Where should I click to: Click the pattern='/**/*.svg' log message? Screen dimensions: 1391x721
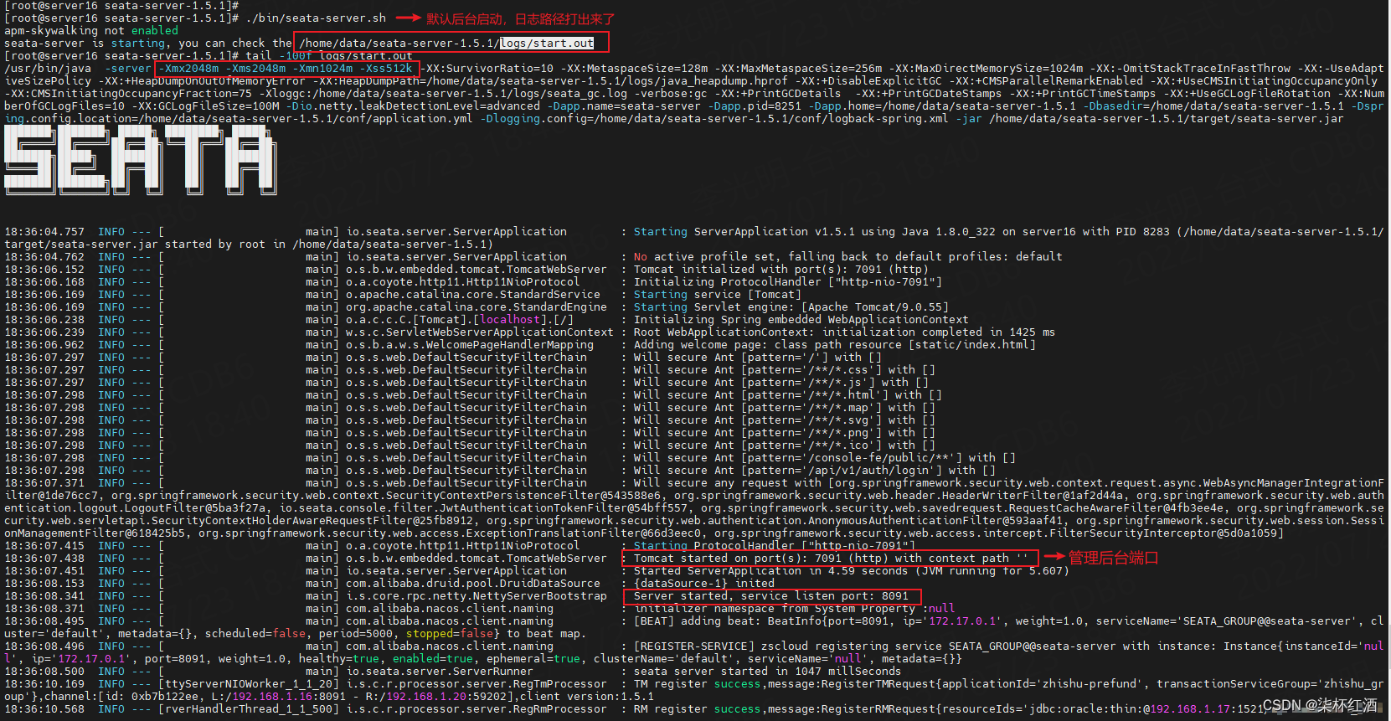pyautogui.click(x=785, y=420)
